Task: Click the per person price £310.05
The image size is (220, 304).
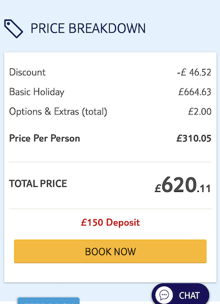Action: 194,138
